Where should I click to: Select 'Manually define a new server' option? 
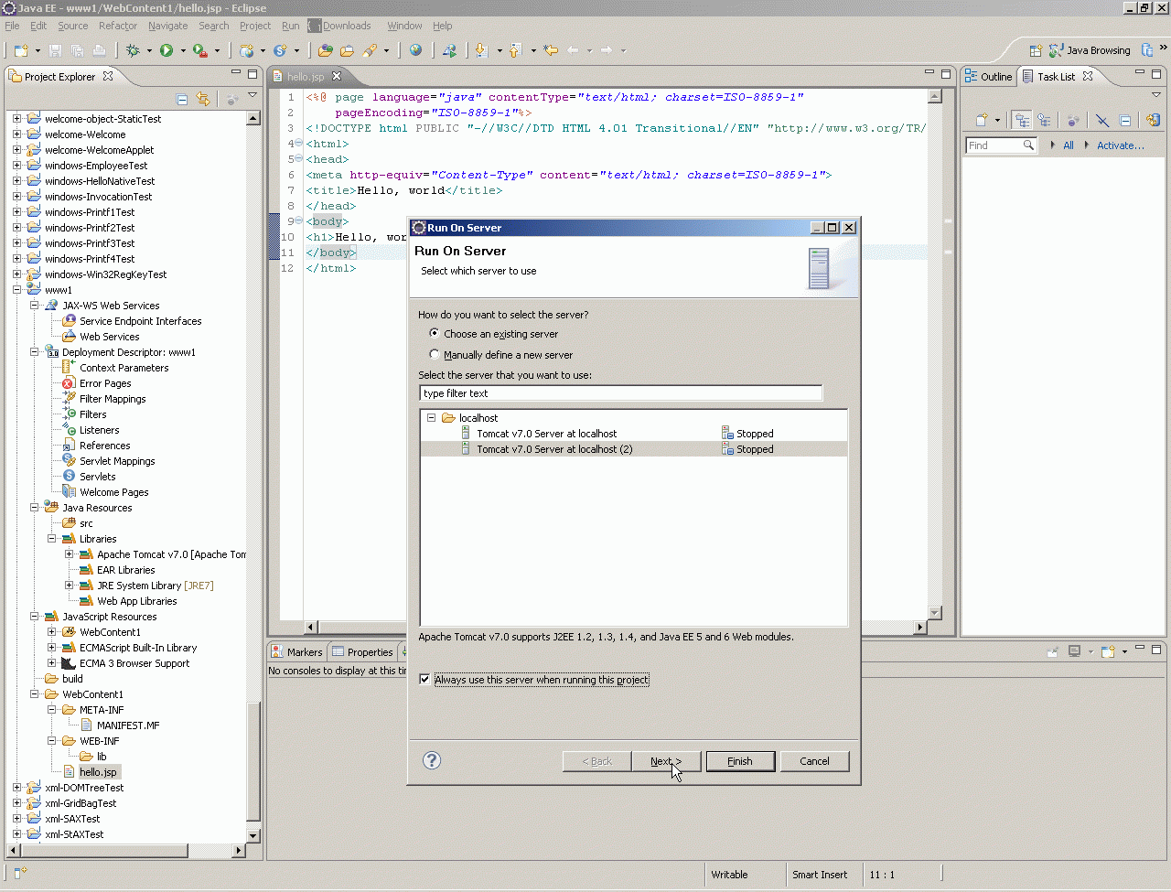tap(435, 355)
